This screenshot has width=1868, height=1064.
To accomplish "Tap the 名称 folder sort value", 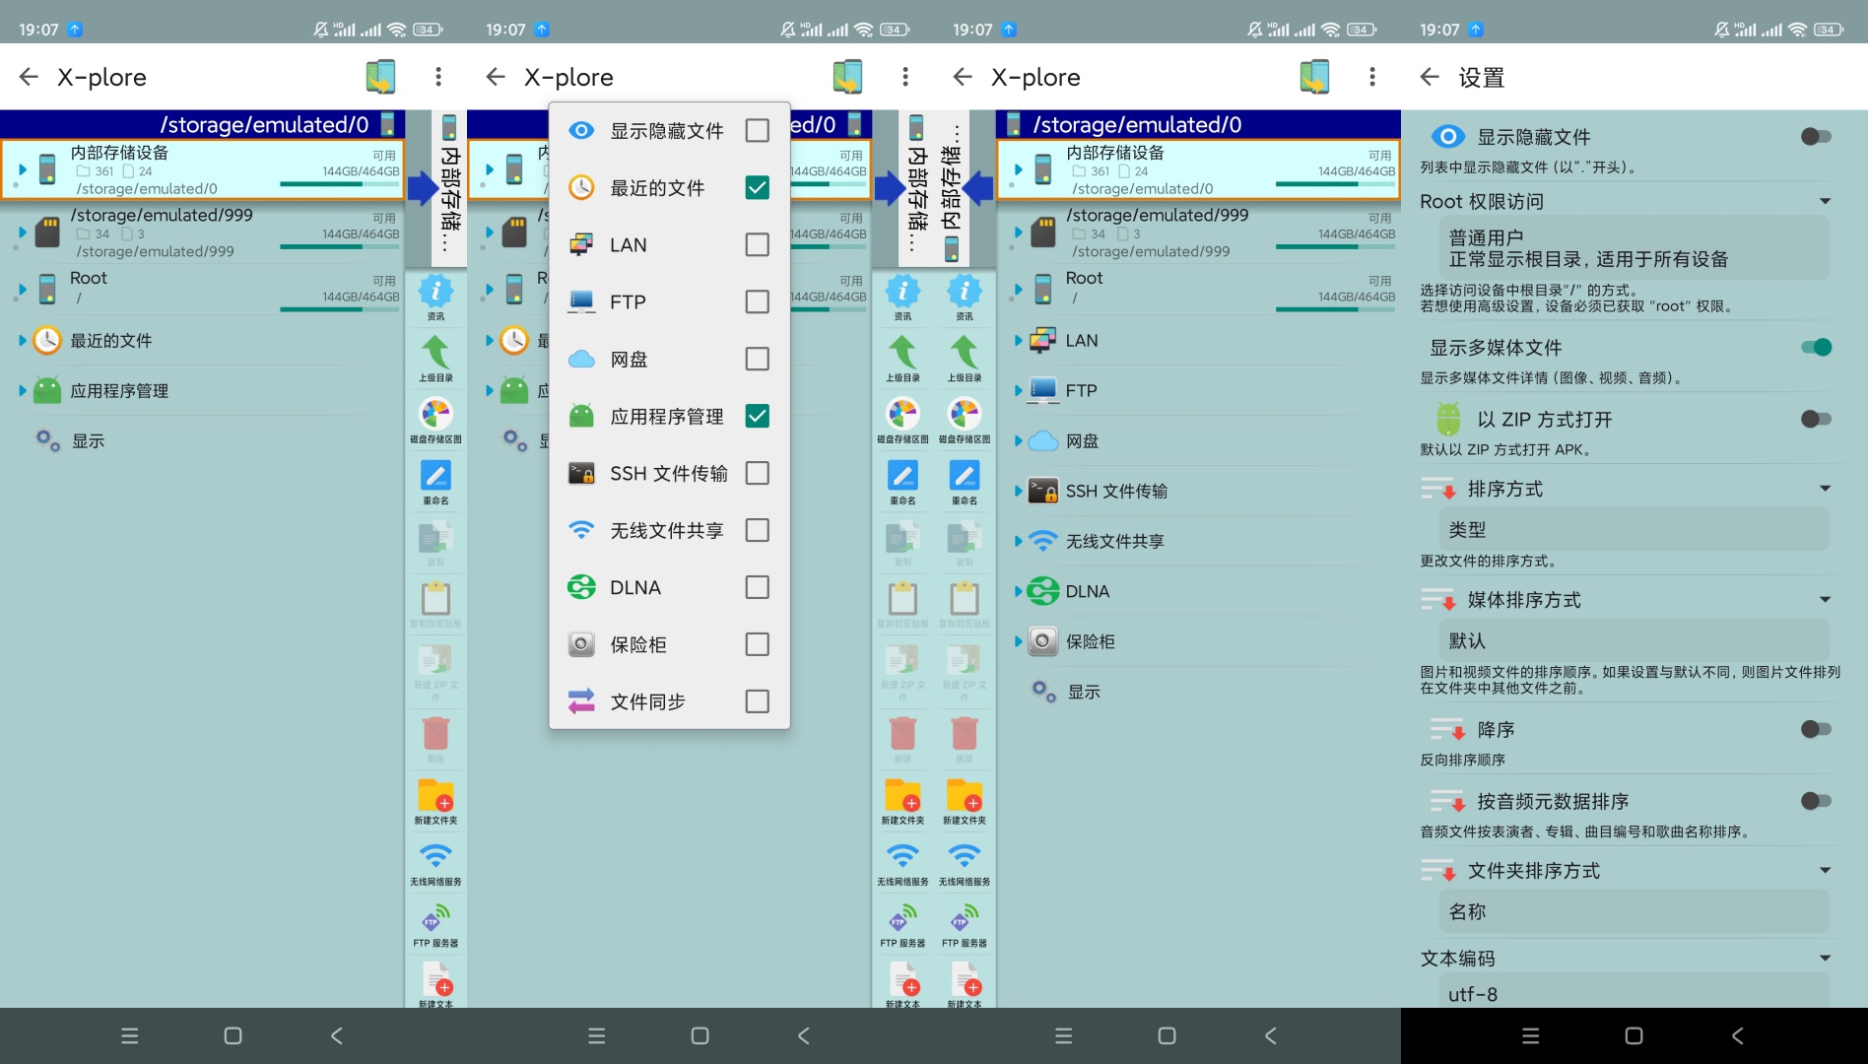I will point(1633,912).
